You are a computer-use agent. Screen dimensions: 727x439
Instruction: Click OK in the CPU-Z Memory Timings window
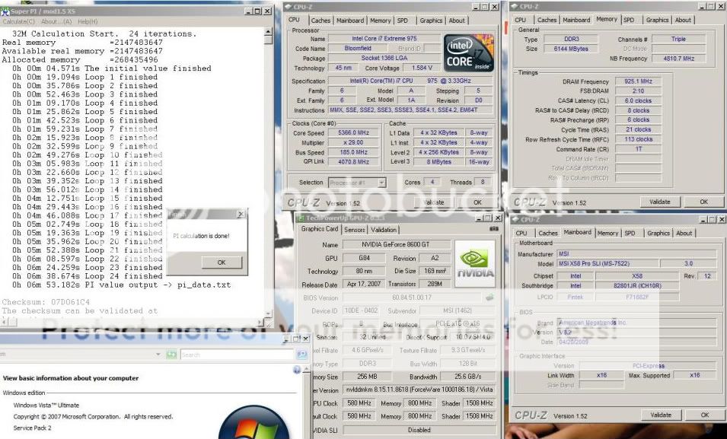click(x=703, y=202)
